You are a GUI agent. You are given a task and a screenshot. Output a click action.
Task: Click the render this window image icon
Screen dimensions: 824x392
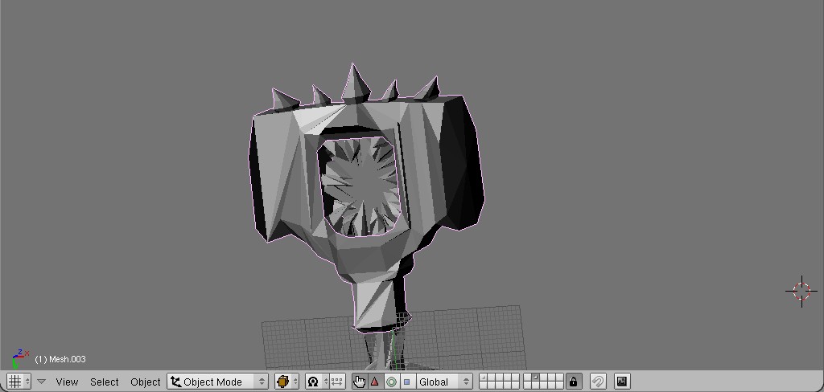pos(622,382)
